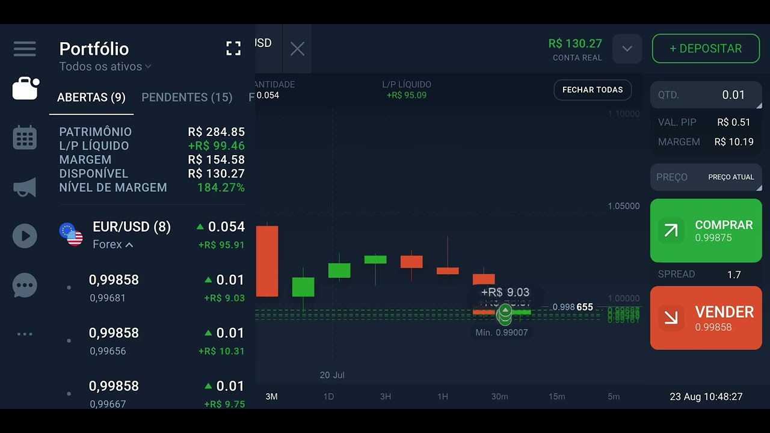
Task: Expand the Portfolio panel to fullscreen
Action: pos(233,49)
